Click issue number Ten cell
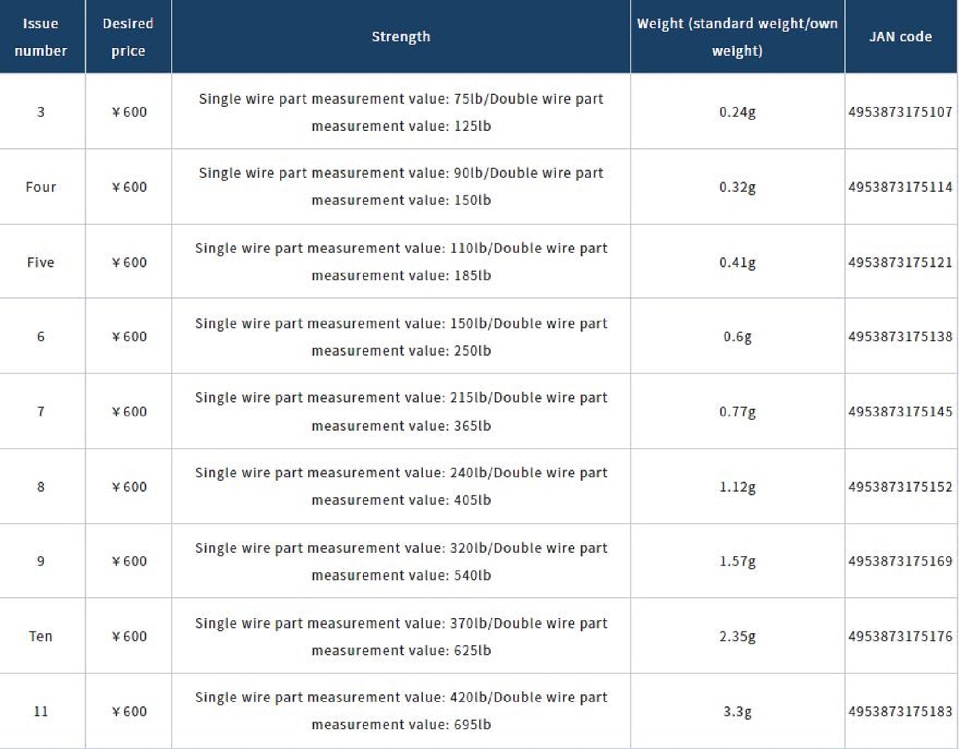 [41, 637]
